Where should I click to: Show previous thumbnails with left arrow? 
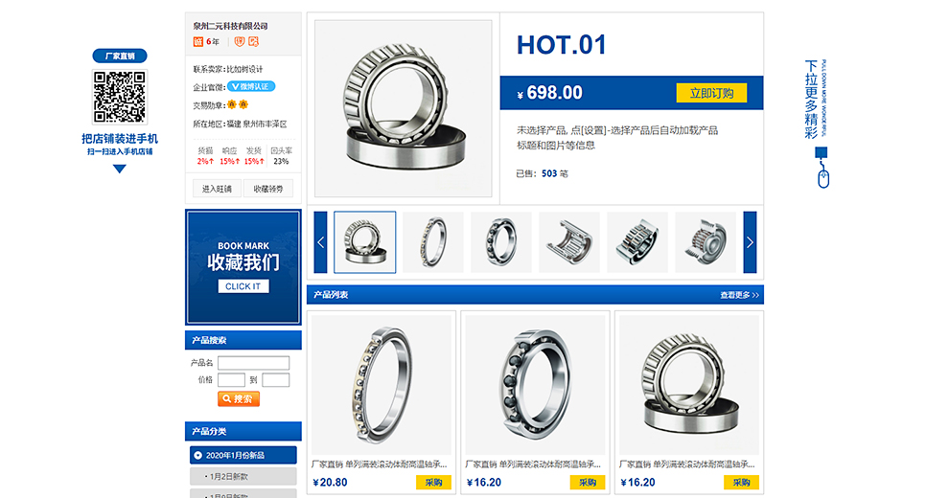click(x=321, y=242)
